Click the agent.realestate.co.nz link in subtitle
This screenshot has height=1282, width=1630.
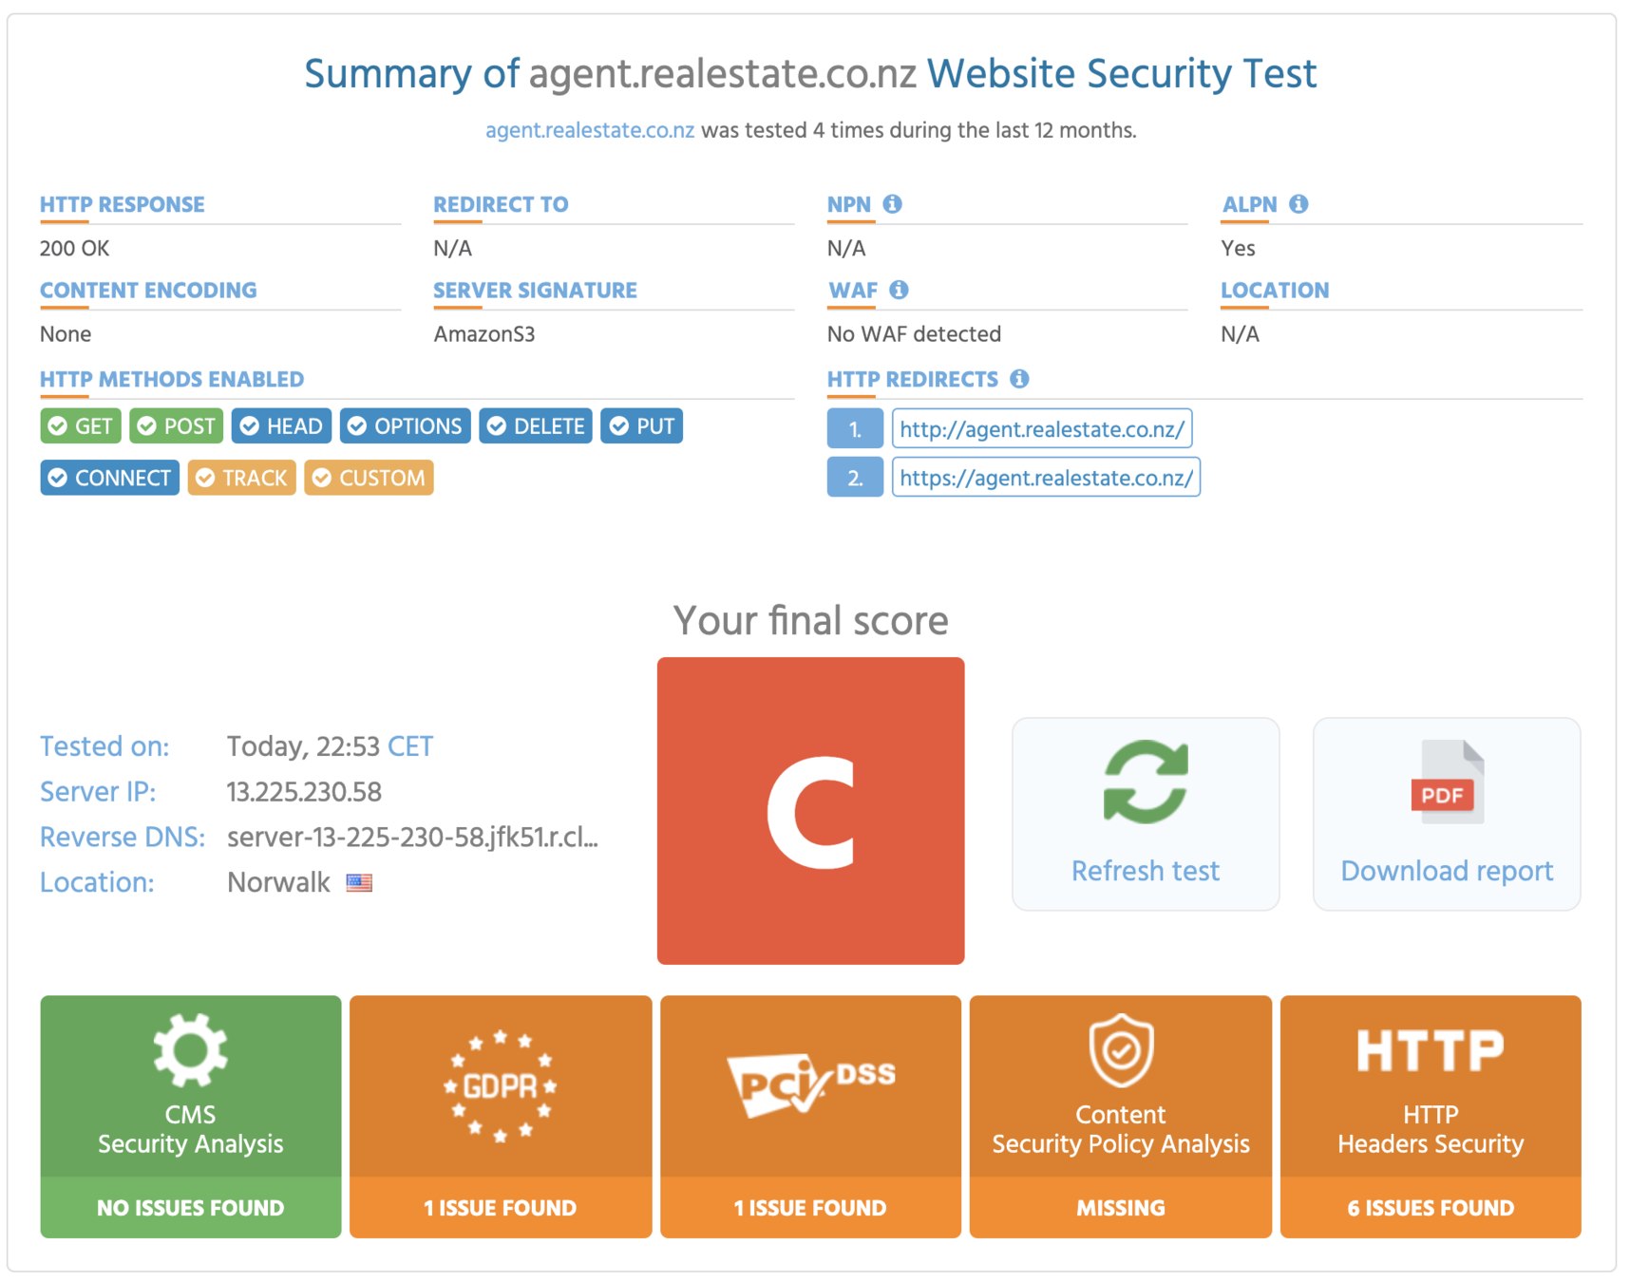tap(590, 130)
